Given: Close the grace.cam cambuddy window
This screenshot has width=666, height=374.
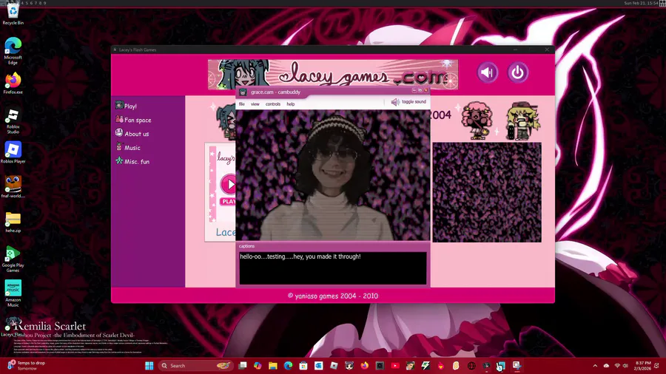Looking at the screenshot, I should (425, 90).
